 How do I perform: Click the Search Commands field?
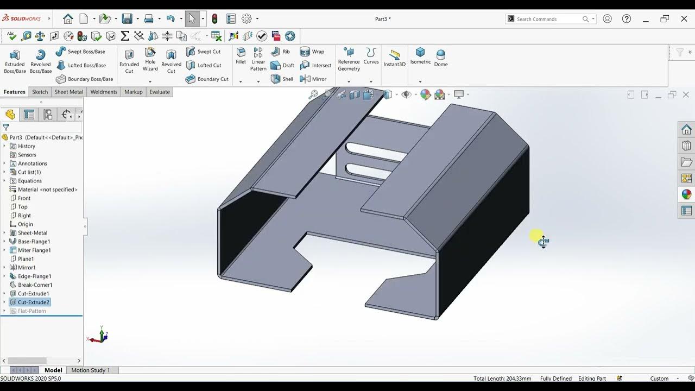coord(548,19)
